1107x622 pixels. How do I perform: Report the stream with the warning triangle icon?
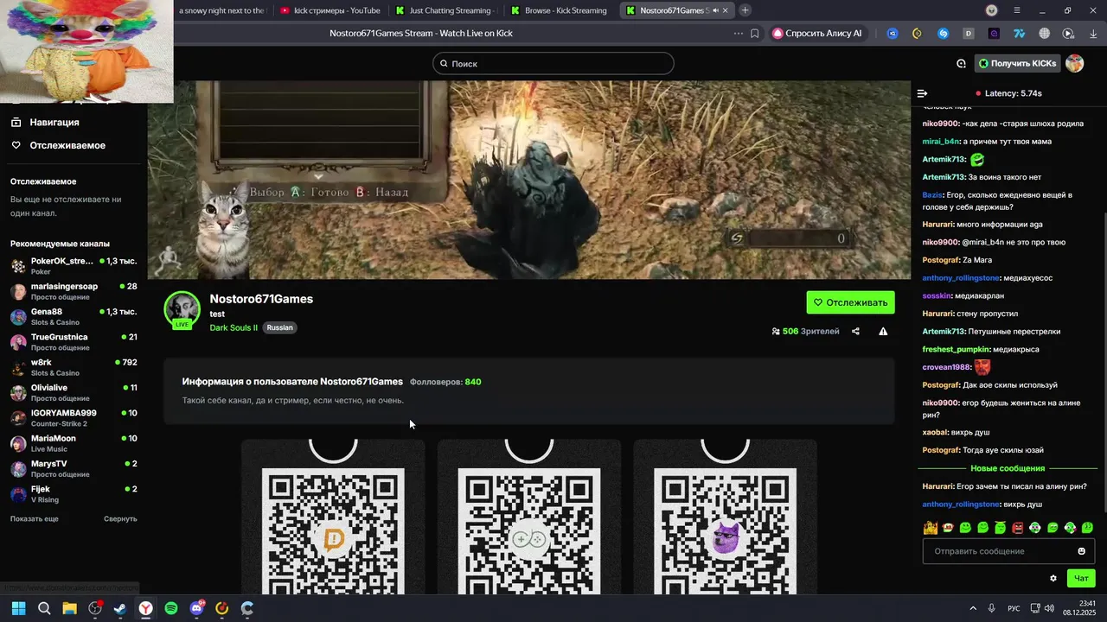tap(883, 331)
